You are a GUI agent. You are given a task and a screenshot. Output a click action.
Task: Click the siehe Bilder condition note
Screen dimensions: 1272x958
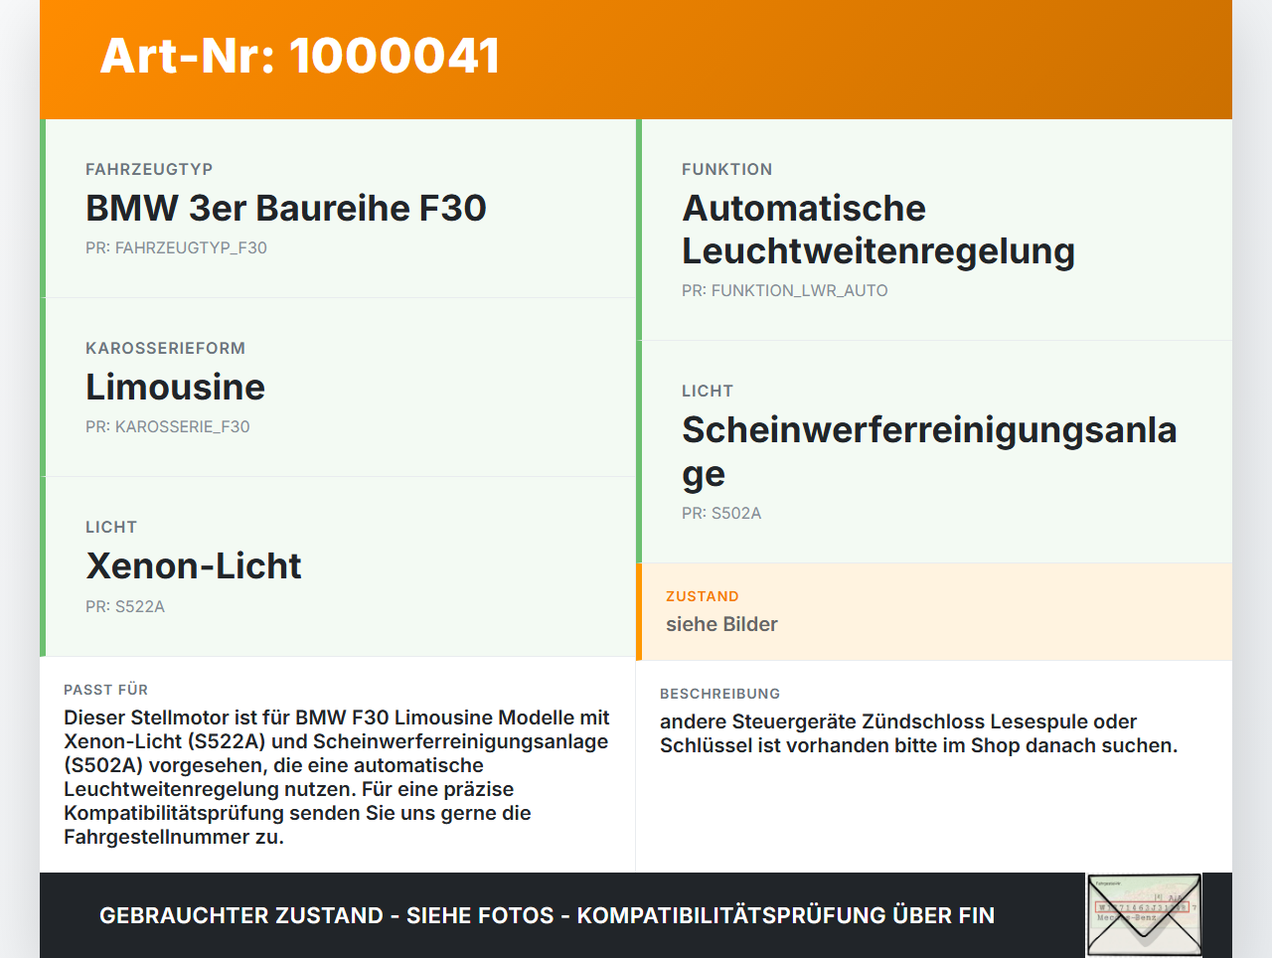point(721,624)
